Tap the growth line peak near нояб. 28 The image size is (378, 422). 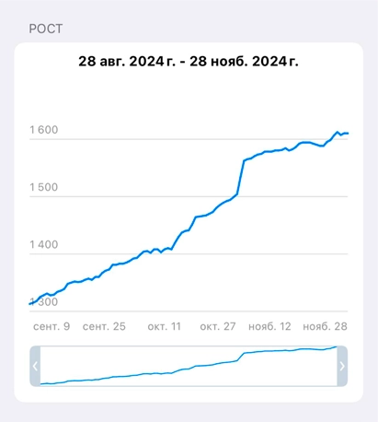(337, 133)
